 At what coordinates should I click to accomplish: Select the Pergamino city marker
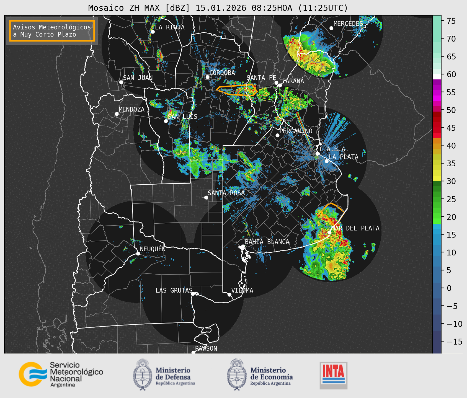[277, 135]
